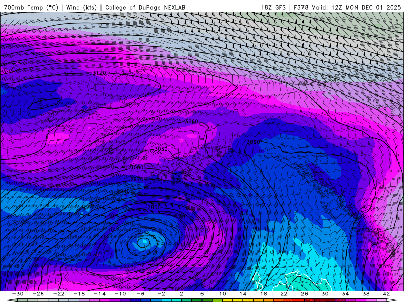Click the 'F378 Valid: 12Z MON DEC 01 2025' text
The height and width of the screenshot is (303, 404).
(347, 7)
